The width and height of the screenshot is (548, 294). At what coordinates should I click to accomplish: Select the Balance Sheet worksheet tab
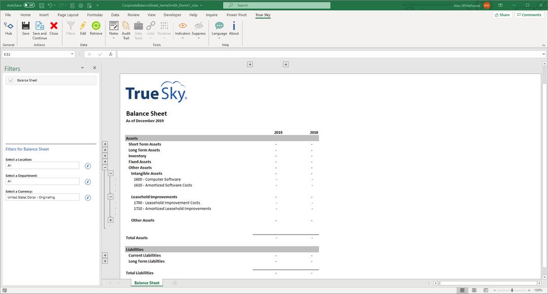(x=147, y=283)
